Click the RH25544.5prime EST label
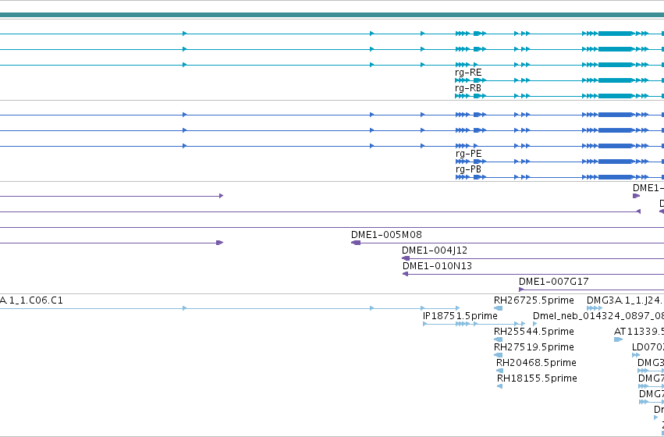The image size is (664, 437). [534, 332]
